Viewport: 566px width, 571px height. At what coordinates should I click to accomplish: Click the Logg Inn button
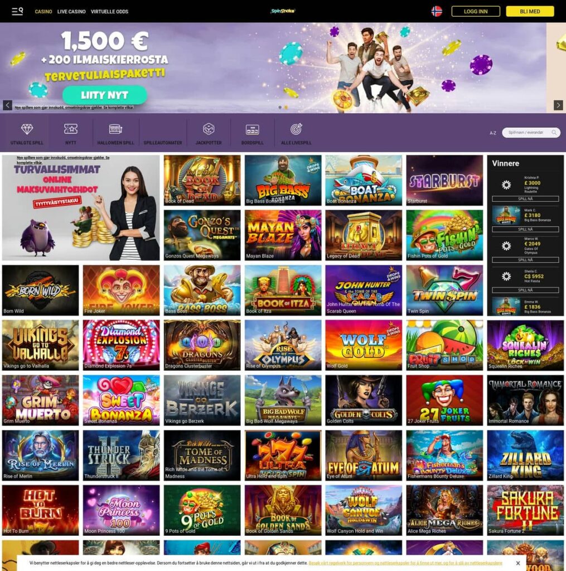pos(476,11)
